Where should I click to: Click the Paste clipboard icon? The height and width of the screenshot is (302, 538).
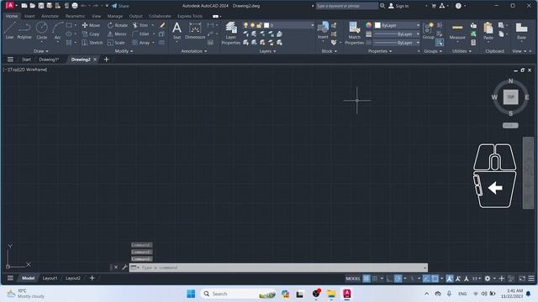pyautogui.click(x=488, y=30)
